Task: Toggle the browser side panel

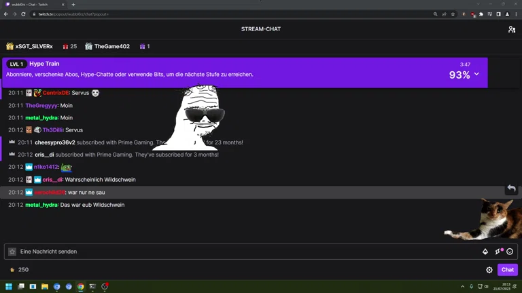Action: [498, 14]
